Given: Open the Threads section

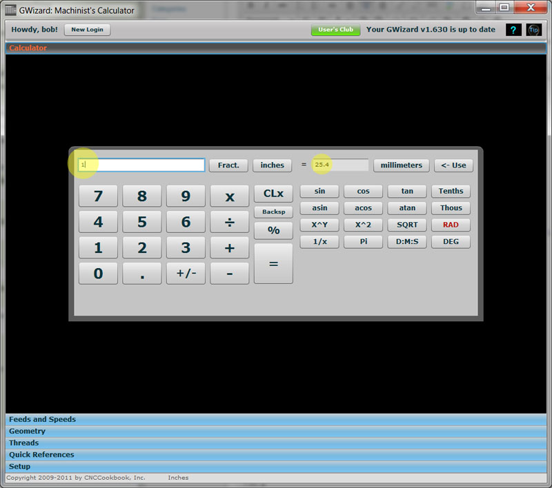Looking at the screenshot, I should 23,443.
